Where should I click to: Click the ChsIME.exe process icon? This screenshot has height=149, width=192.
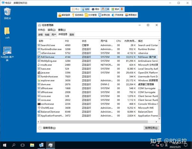point(39,108)
